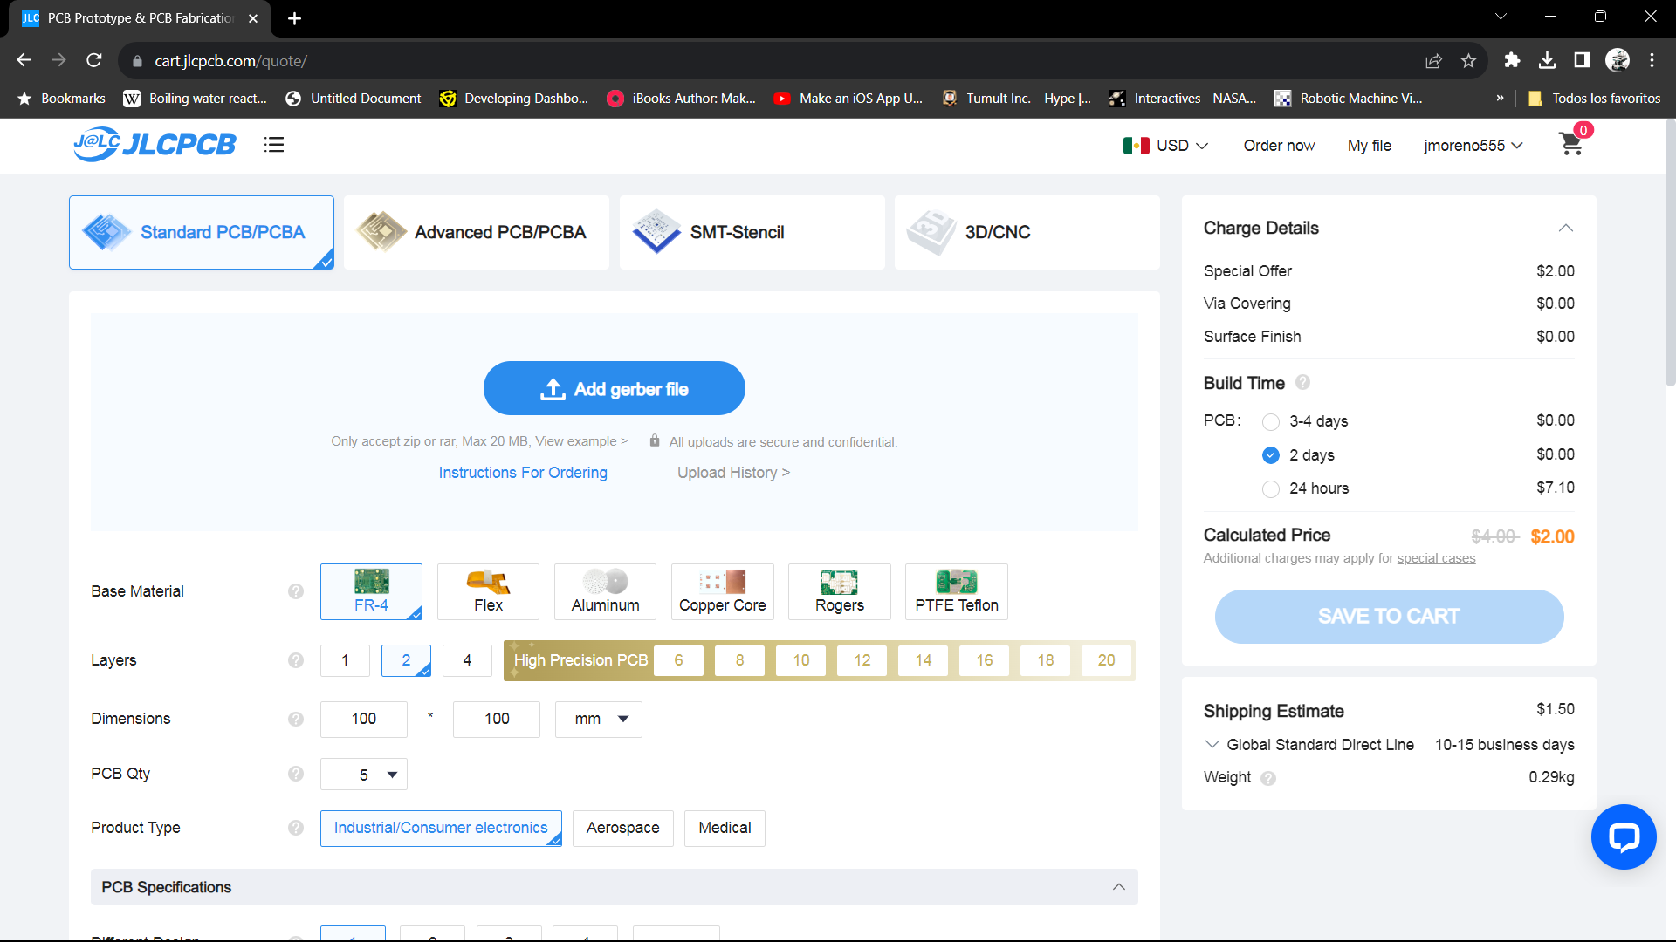Open the shopping cart icon
This screenshot has height=942, width=1676.
(x=1571, y=145)
